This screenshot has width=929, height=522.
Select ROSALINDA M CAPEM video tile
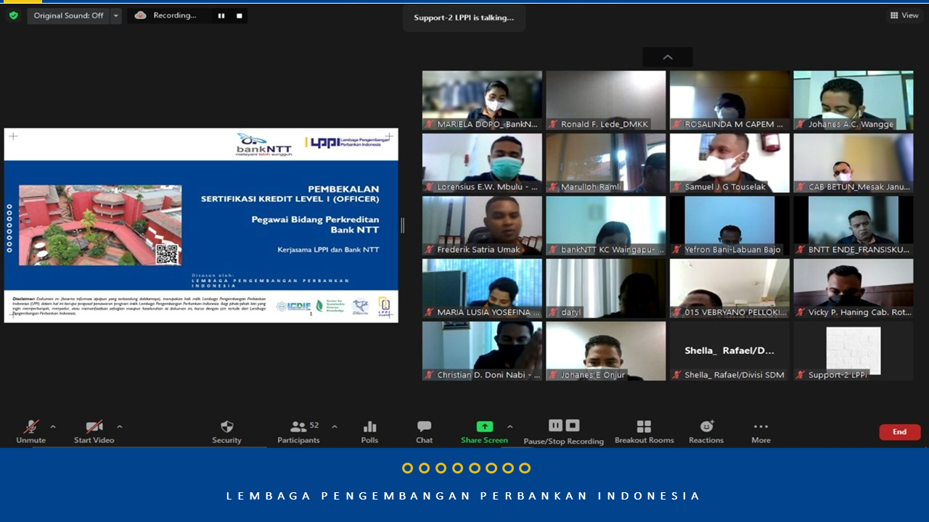(729, 101)
